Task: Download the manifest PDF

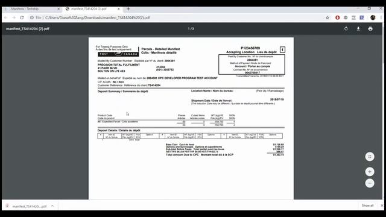Action: pyautogui.click(x=358, y=28)
